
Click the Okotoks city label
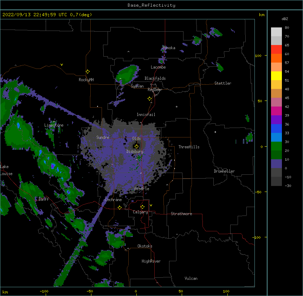pyautogui.click(x=145, y=246)
